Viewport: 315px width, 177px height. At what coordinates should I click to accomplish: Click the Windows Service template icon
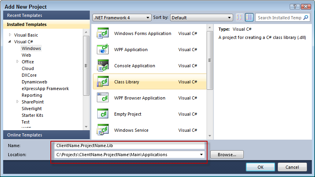pyautogui.click(x=103, y=130)
